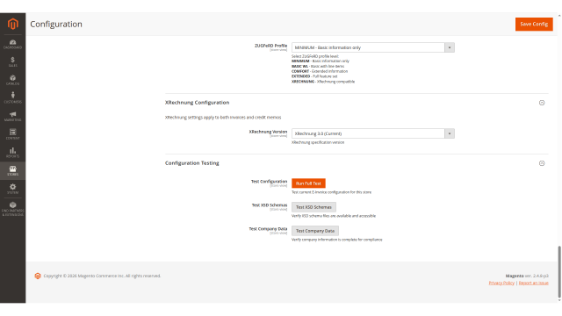Click 'Test current E-Invoice configuration' hint text
The image size is (562, 316).
[331, 192]
